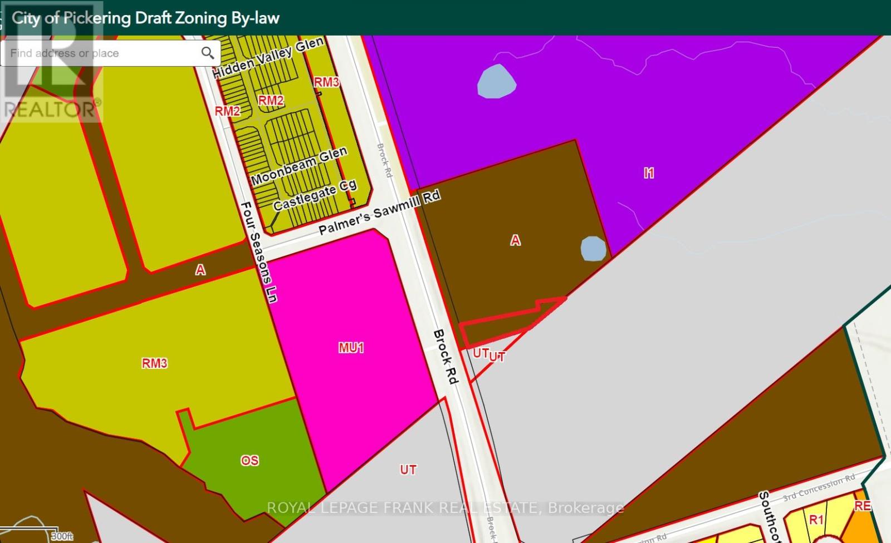The height and width of the screenshot is (543, 891).
Task: Click the City of Pickering Draft Zoning title
Action: click(146, 18)
